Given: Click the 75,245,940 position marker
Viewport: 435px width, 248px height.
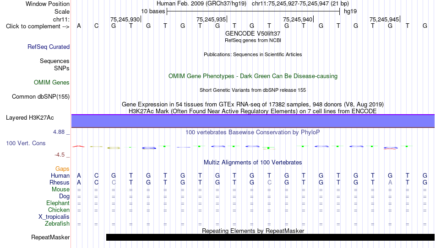Looking at the screenshot, I should (298, 19).
